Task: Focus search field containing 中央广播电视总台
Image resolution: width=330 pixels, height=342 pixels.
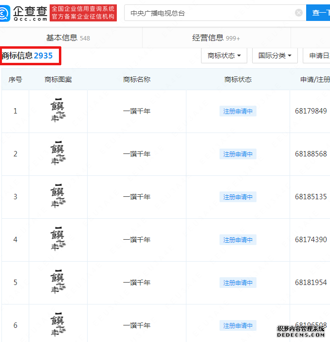Action: (x=215, y=13)
